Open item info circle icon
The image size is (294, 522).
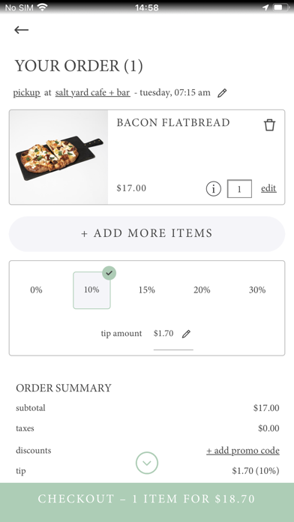(214, 189)
